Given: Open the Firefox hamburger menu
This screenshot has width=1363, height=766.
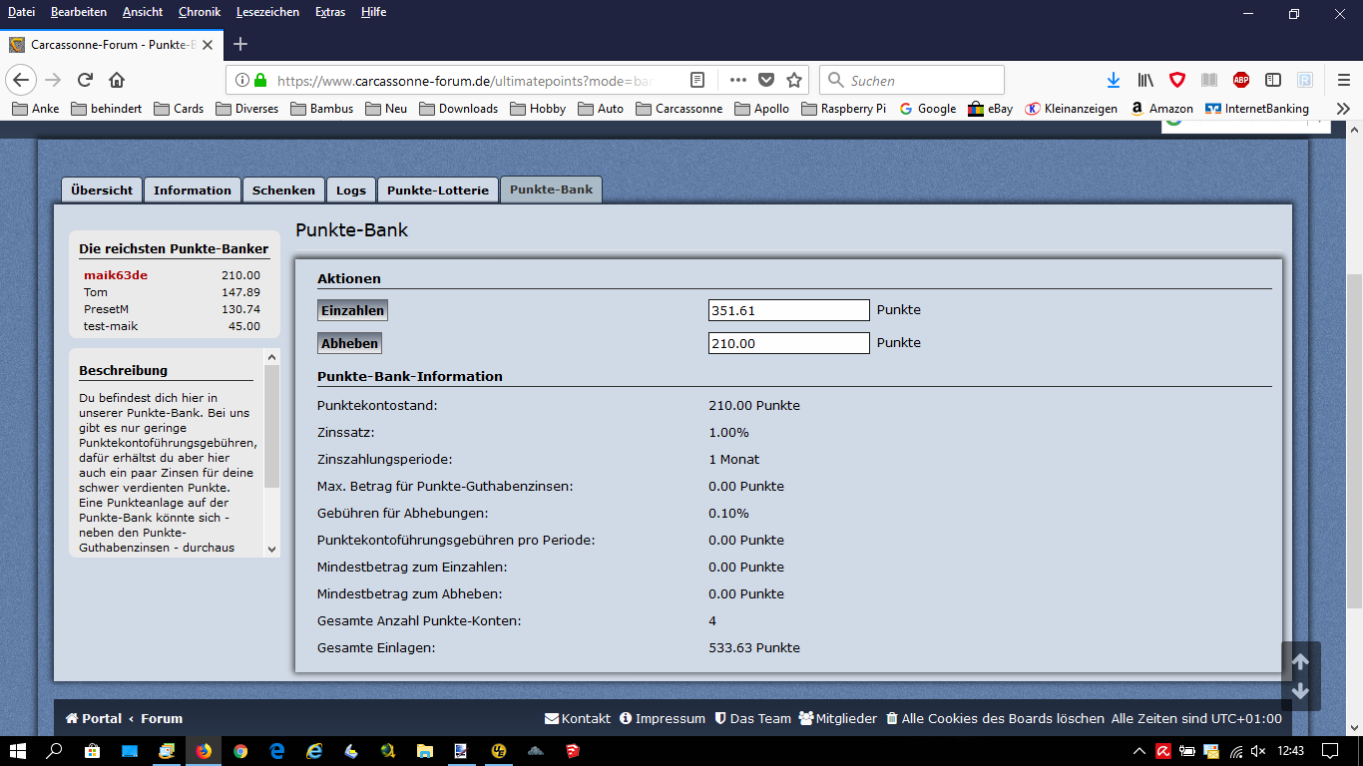Looking at the screenshot, I should [x=1343, y=80].
